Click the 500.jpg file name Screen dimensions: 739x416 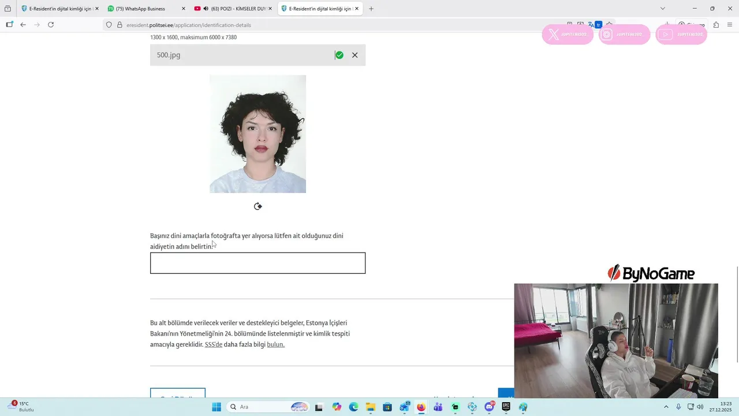pos(169,55)
